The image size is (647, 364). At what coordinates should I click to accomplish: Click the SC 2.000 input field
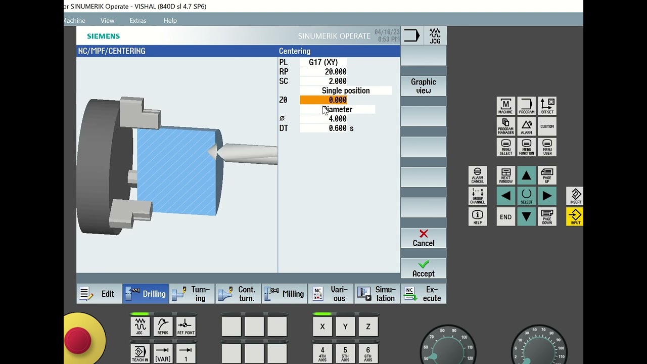pos(323,81)
